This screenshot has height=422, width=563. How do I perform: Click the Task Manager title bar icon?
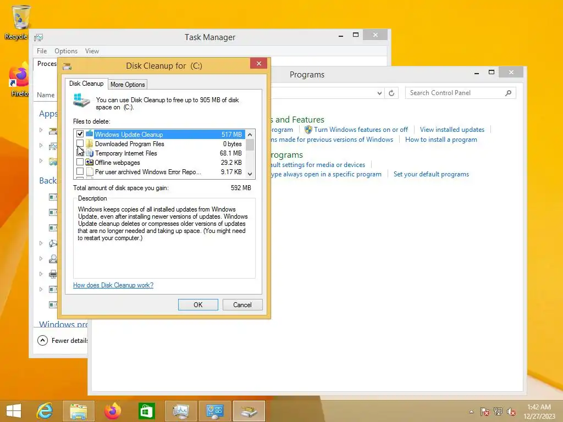(38, 37)
